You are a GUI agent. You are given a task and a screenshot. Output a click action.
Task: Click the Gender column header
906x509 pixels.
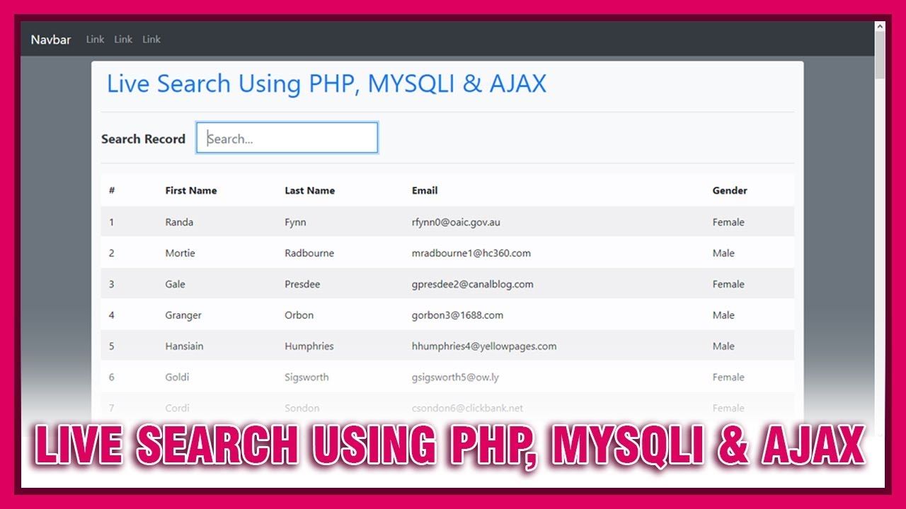coord(730,190)
